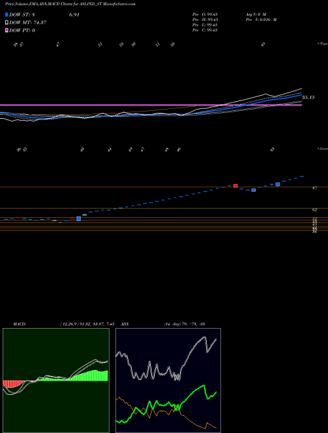Click the 'Pre V: 0.016 M' volume label
Viewport: 328px width, 433px height.
click(261, 20)
